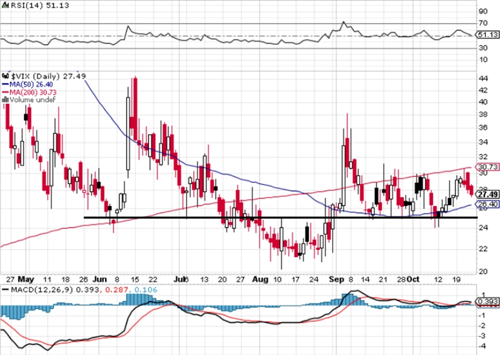
Task: Click the 13 date label in July
Action: pos(204,280)
